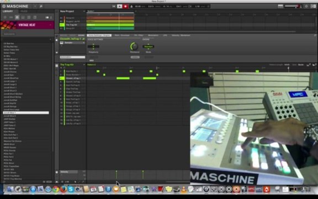The height and width of the screenshot is (199, 318).
Task: Click the NI logo at the header's right edge
Action: [x=314, y=6]
